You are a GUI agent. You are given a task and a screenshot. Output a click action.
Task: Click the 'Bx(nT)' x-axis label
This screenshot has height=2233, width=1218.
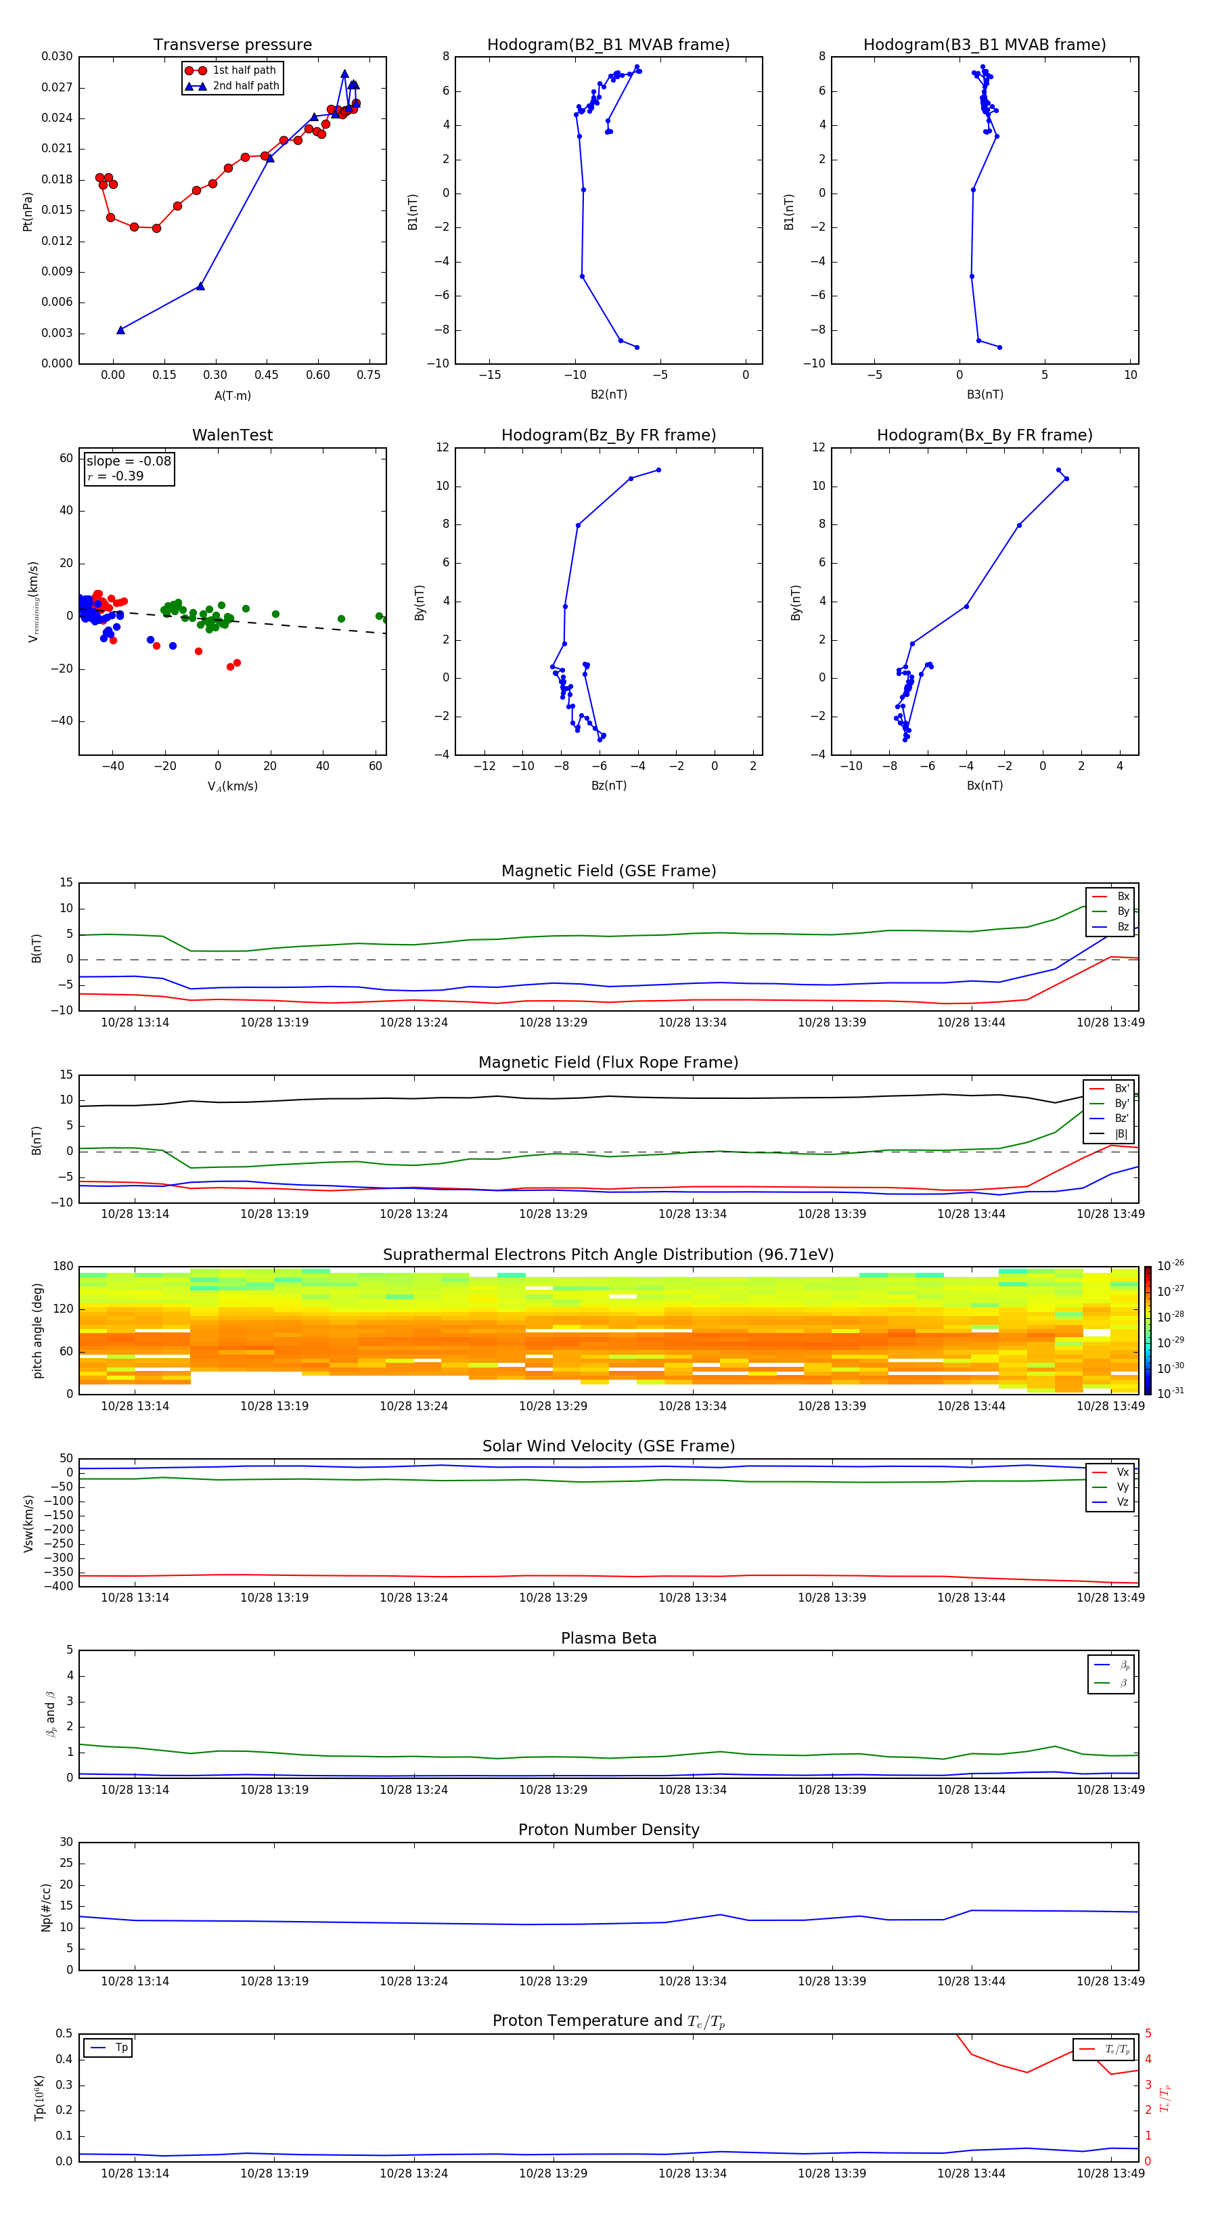pyautogui.click(x=985, y=786)
